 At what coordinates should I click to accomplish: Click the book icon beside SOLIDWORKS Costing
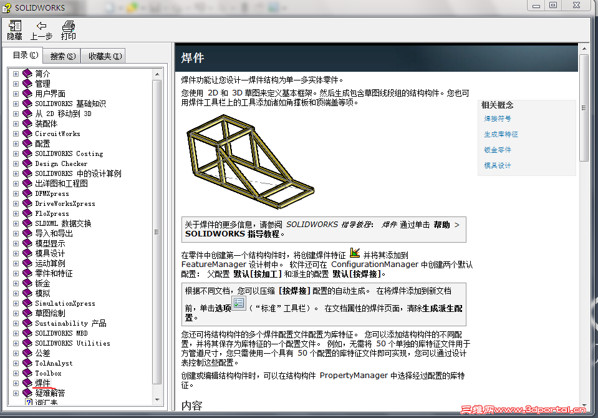27,153
